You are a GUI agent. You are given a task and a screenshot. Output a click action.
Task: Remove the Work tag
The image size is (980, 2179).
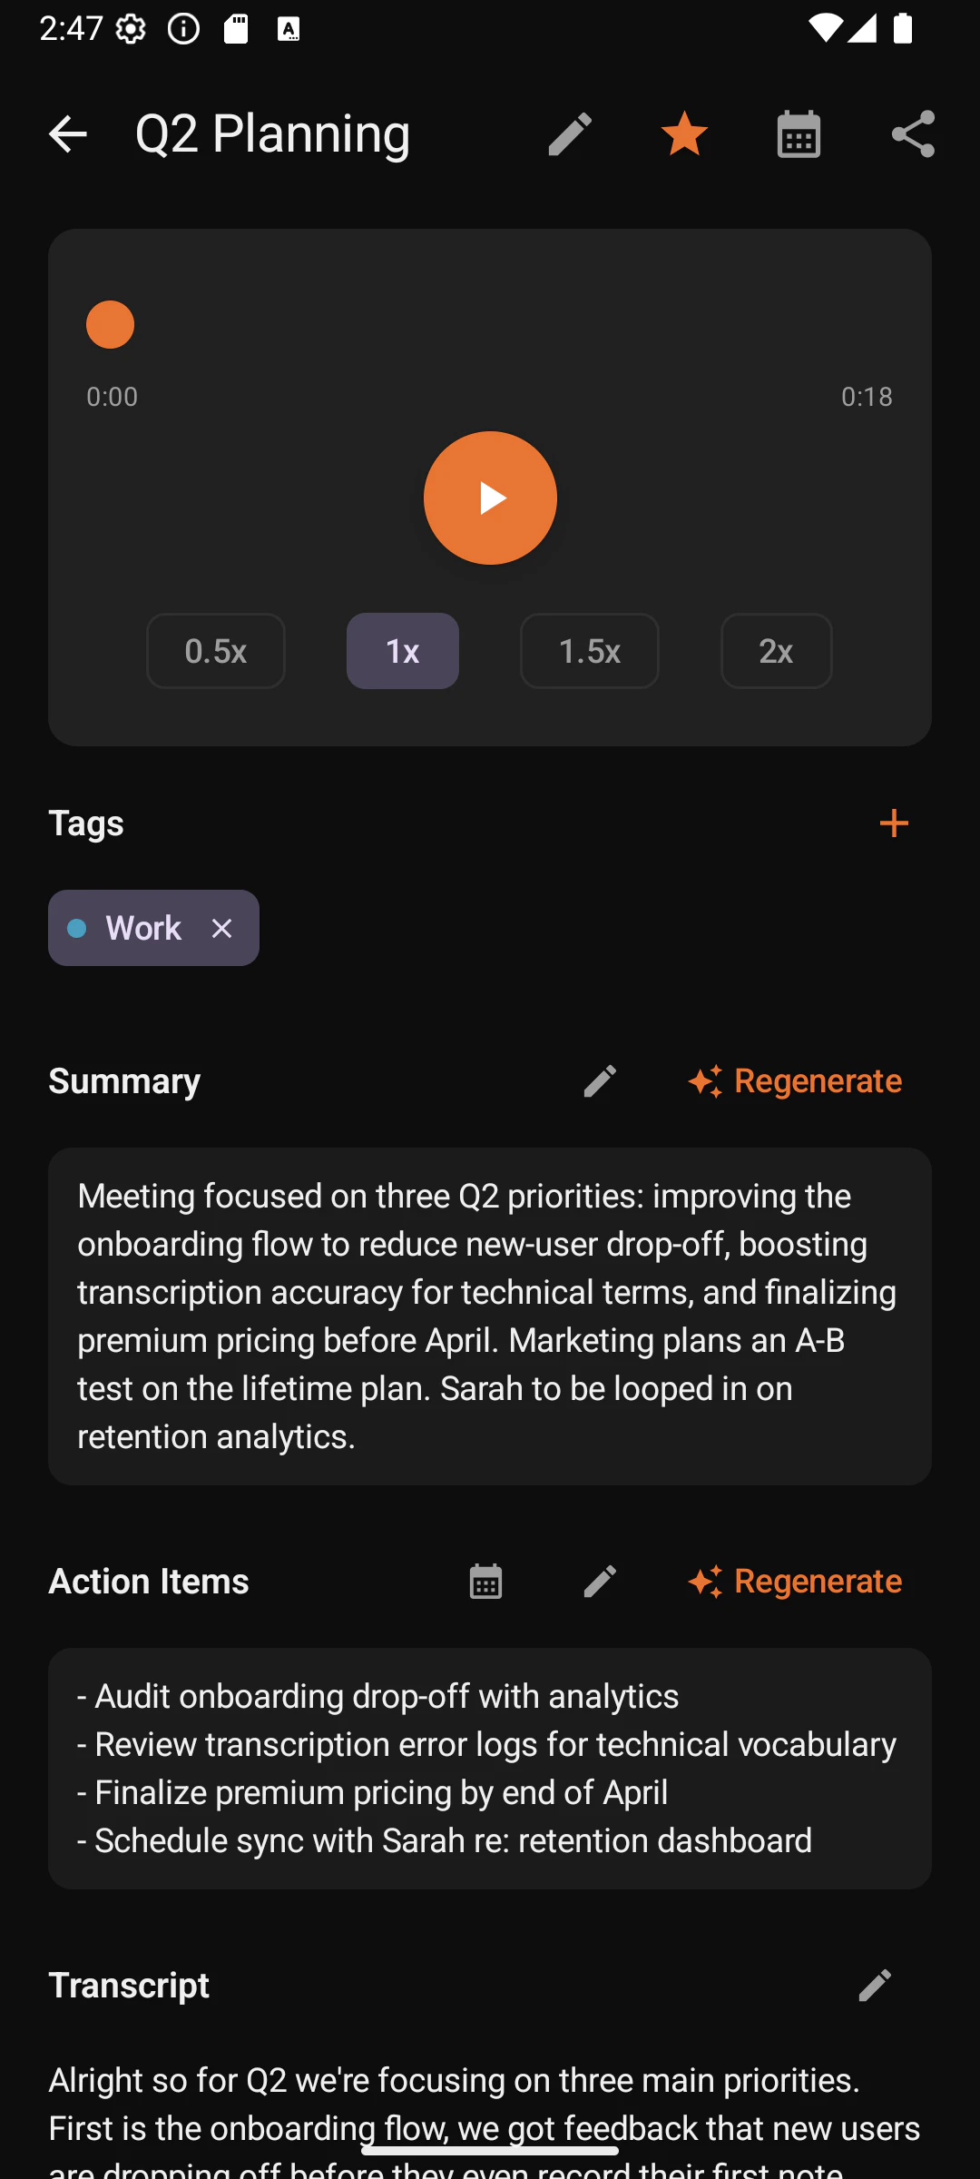point(221,928)
